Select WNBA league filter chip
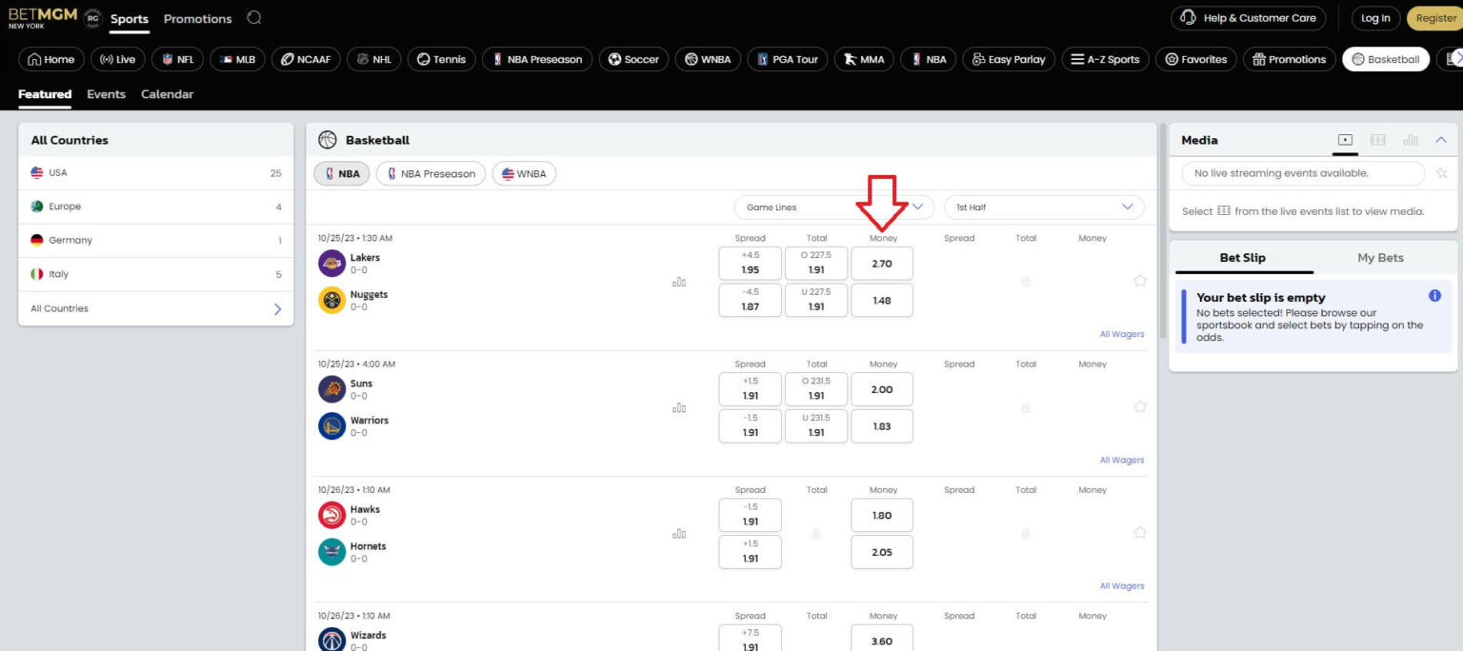Image resolution: width=1463 pixels, height=651 pixels. tap(524, 174)
